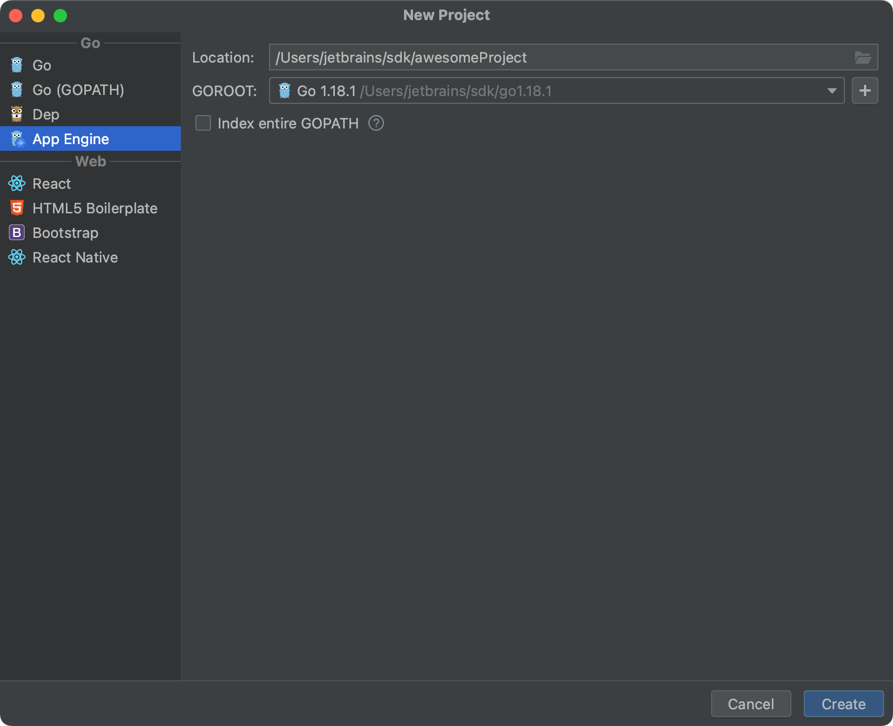This screenshot has height=726, width=893.
Task: Select the React project template icon
Action: [x=17, y=183]
